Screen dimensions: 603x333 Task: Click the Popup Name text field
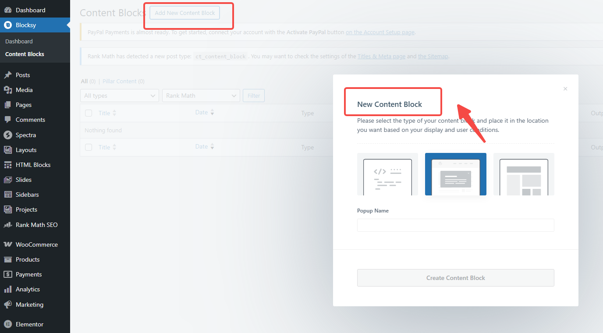point(455,225)
